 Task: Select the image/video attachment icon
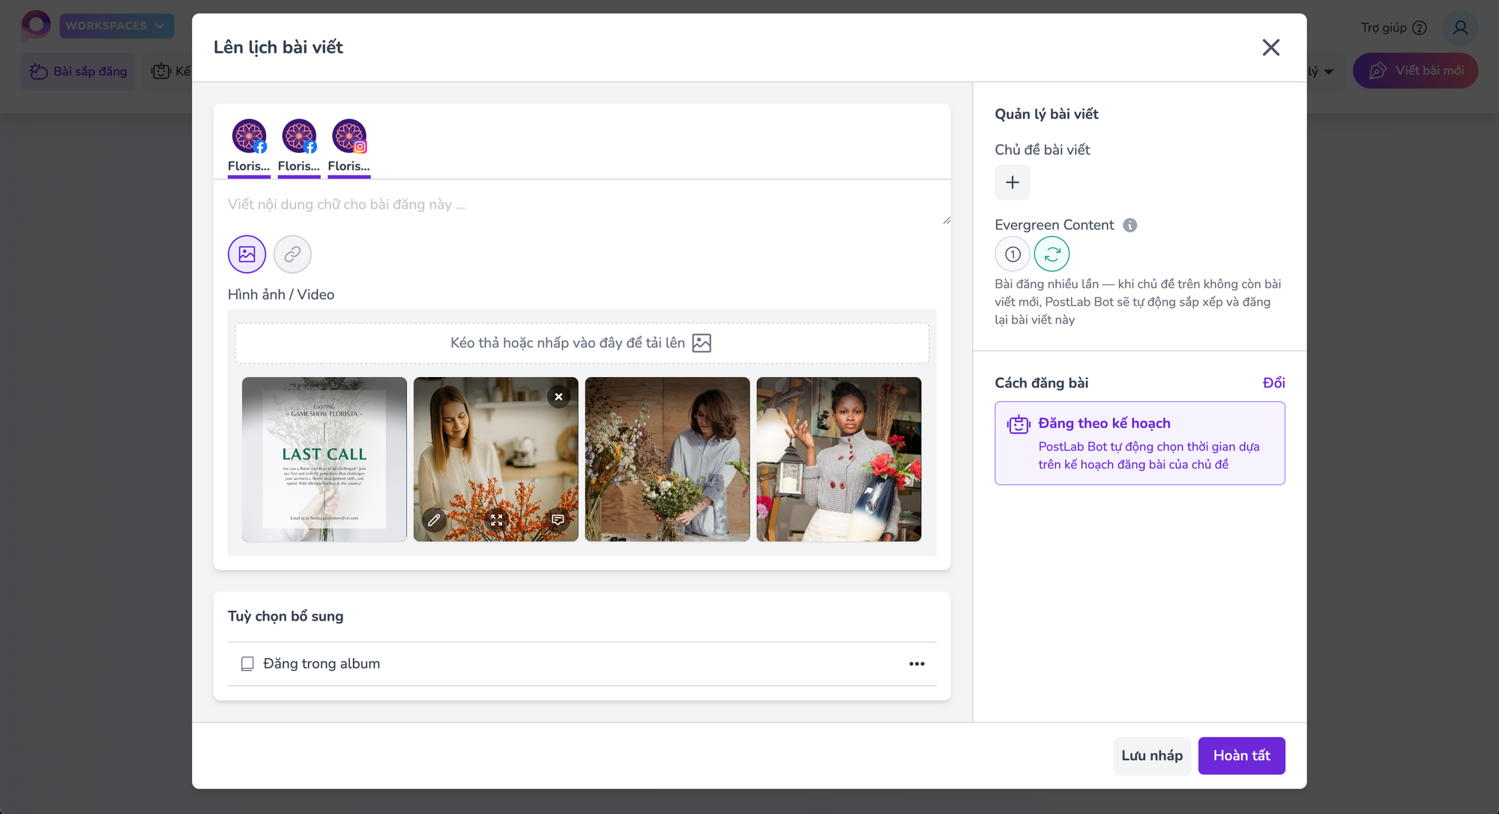coord(247,254)
